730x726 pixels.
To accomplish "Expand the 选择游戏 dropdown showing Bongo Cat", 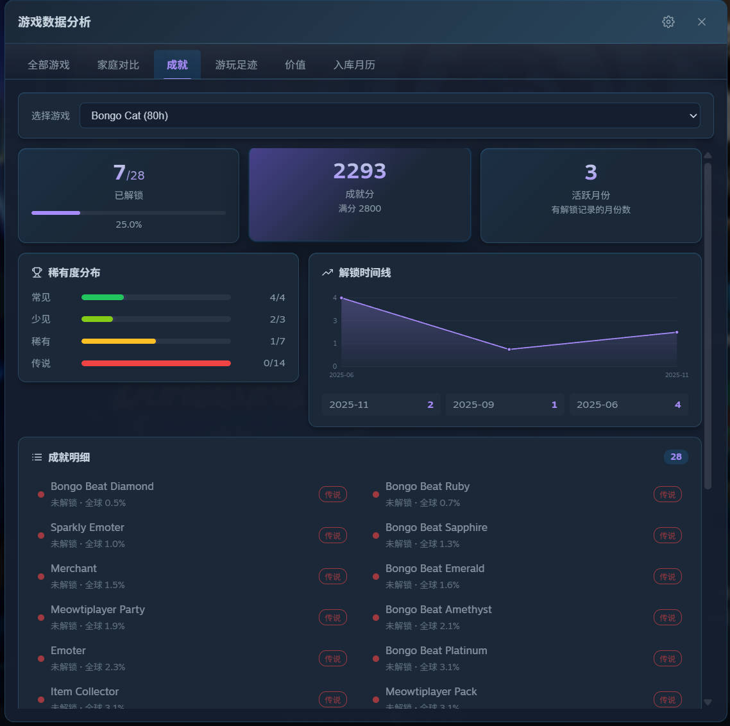I will point(389,115).
